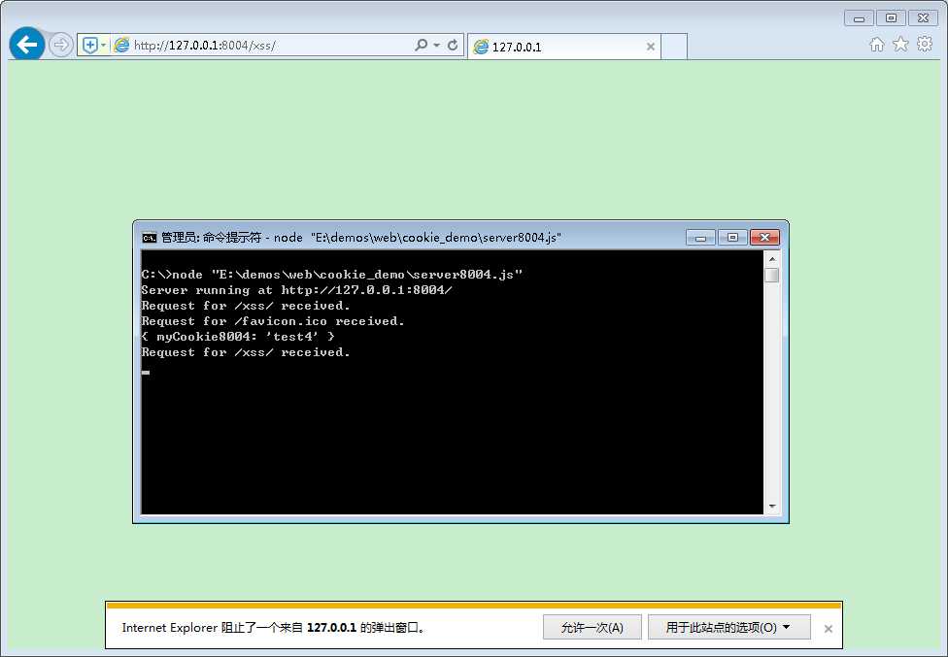
Task: Click the 'Server running at http://127.0.0.1:8004/' line
Action: (x=297, y=290)
